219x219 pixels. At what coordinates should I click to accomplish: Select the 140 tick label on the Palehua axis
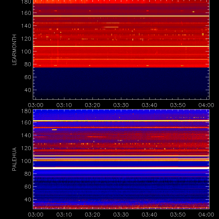[26, 135]
